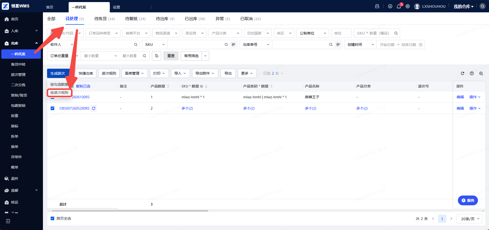
Task: Toggle the 跨页全选 checkbox
Action: tap(52, 218)
